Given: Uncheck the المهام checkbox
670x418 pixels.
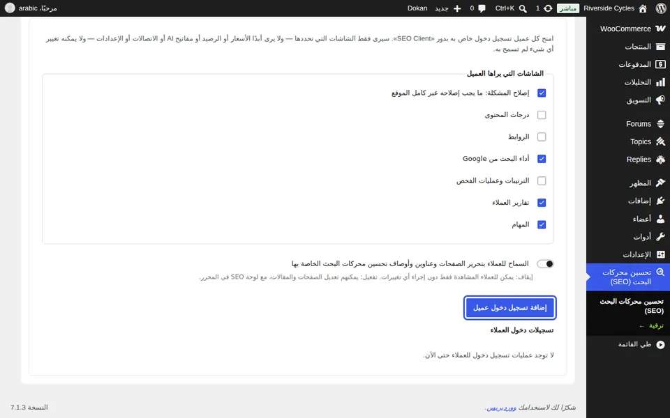Looking at the screenshot, I should tap(542, 225).
